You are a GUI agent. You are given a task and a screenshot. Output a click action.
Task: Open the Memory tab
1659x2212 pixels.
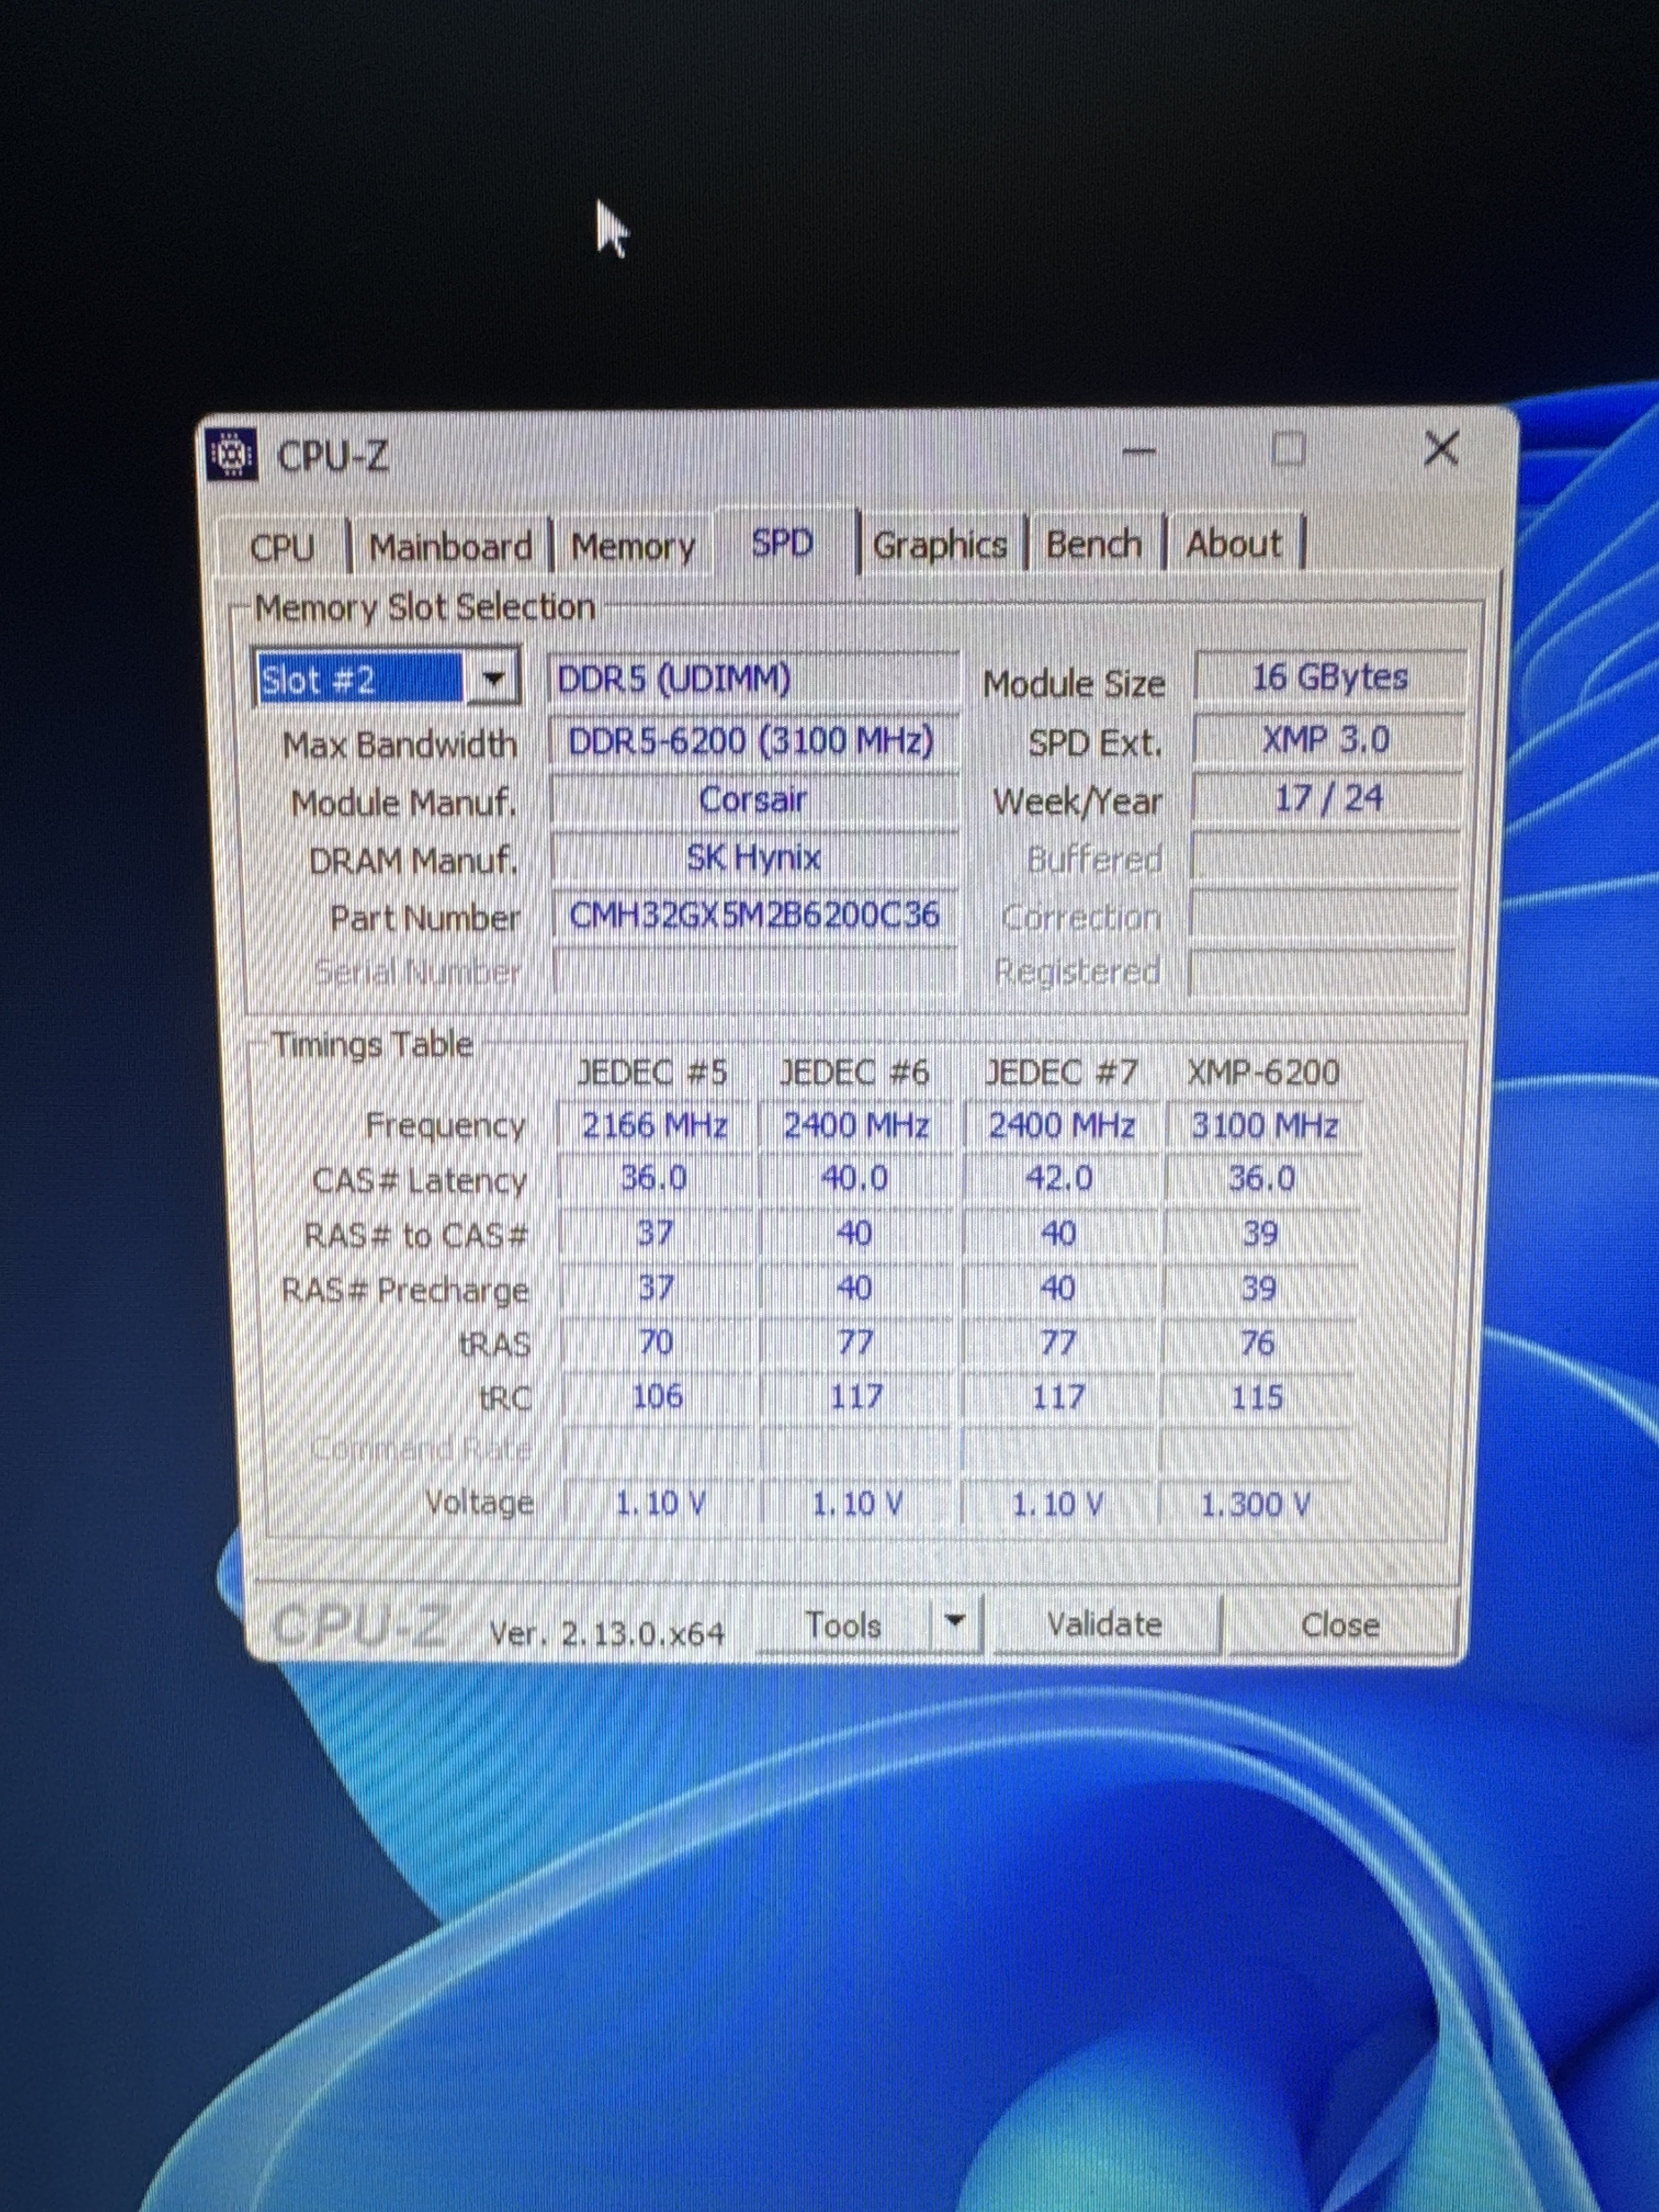(632, 546)
